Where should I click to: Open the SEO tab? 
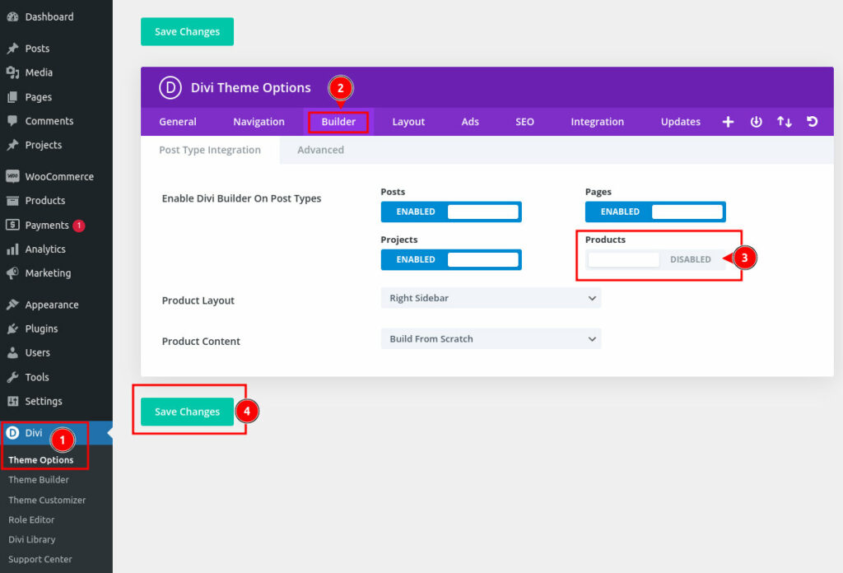click(x=524, y=122)
